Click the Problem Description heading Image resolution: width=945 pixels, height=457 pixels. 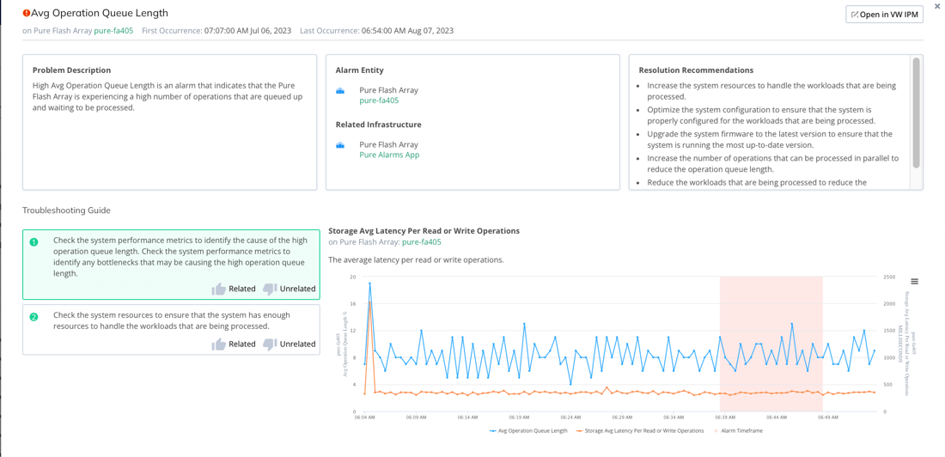(x=71, y=70)
